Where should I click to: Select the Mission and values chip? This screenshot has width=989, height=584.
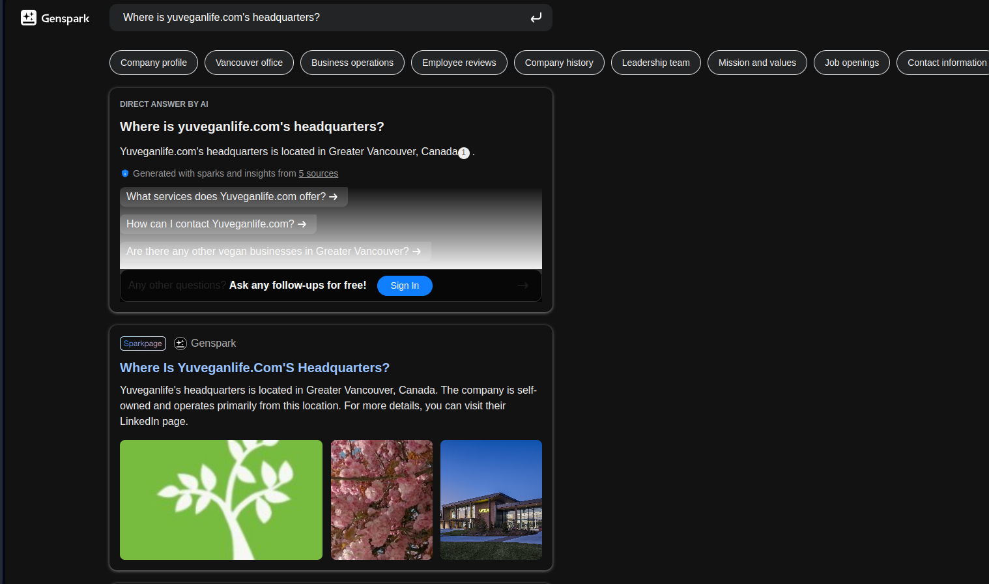click(x=757, y=63)
